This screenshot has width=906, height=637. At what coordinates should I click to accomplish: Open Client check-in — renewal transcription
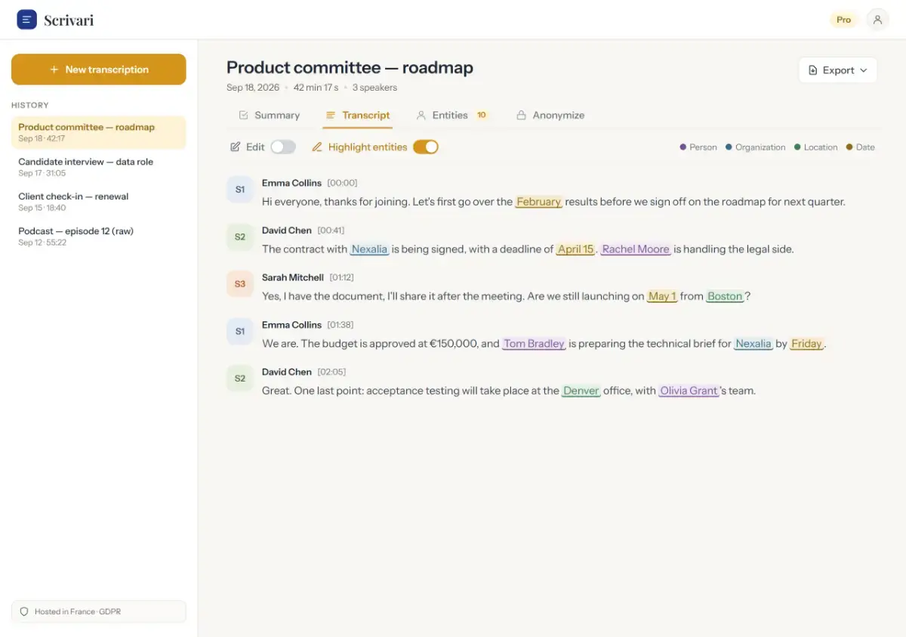99,202
